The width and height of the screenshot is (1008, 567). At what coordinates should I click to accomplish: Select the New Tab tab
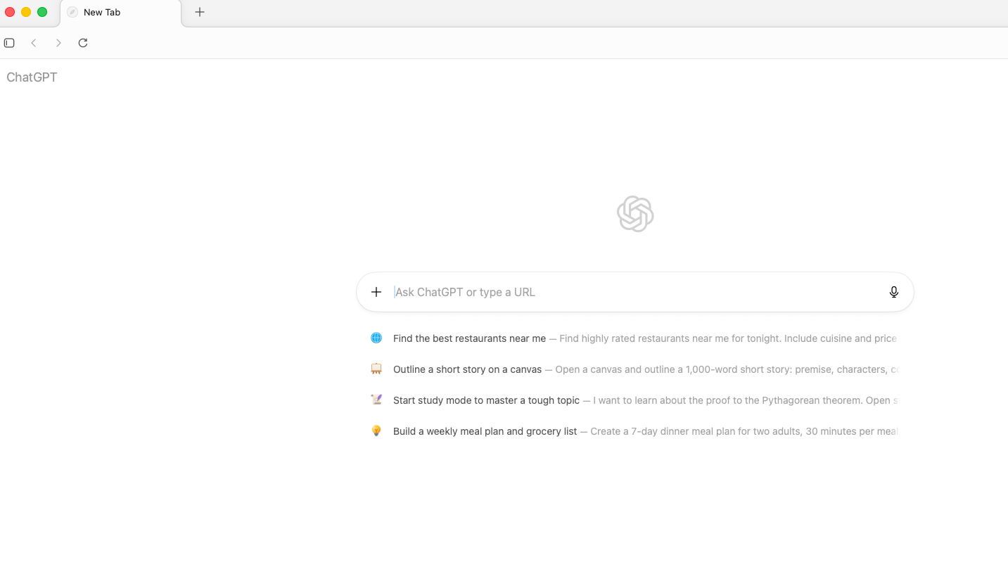coord(121,13)
